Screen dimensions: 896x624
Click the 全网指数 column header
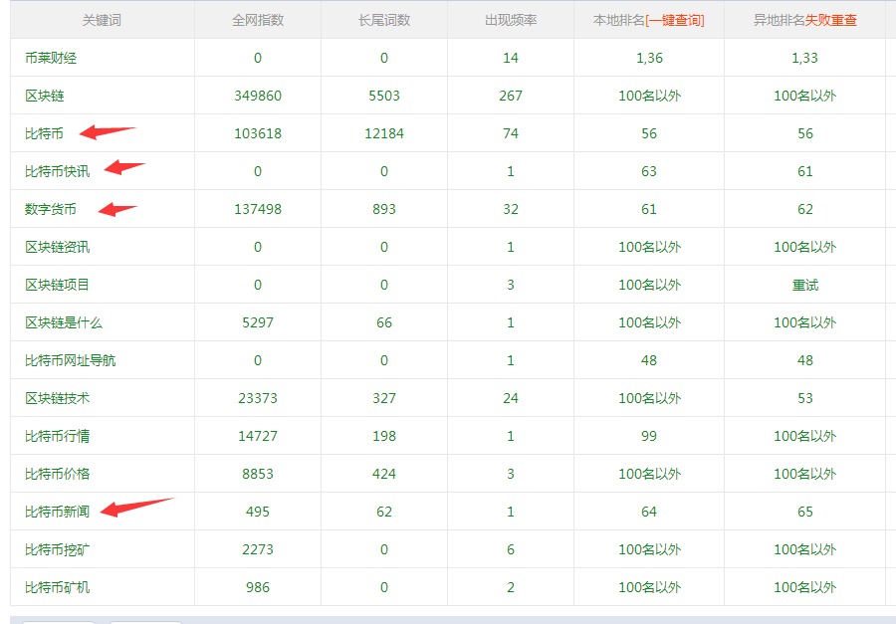point(257,20)
